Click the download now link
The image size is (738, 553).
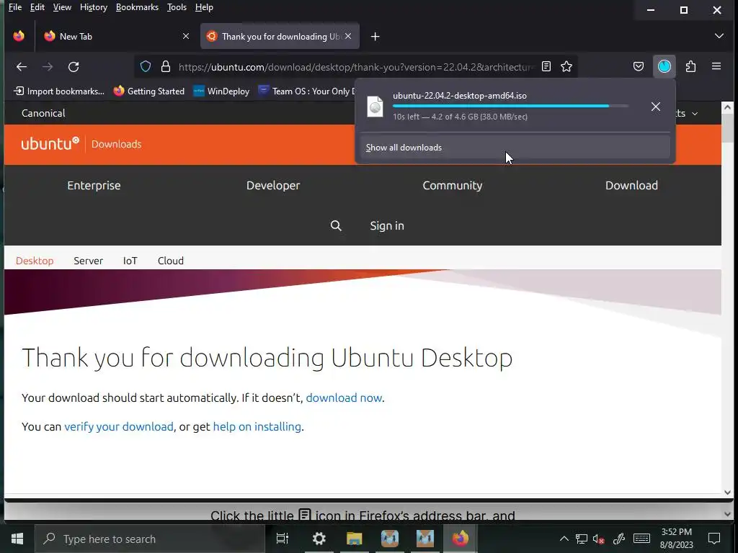point(344,397)
